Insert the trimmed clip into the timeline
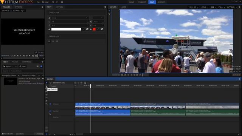Viewport: 242px width, 136px height. (x=33, y=56)
